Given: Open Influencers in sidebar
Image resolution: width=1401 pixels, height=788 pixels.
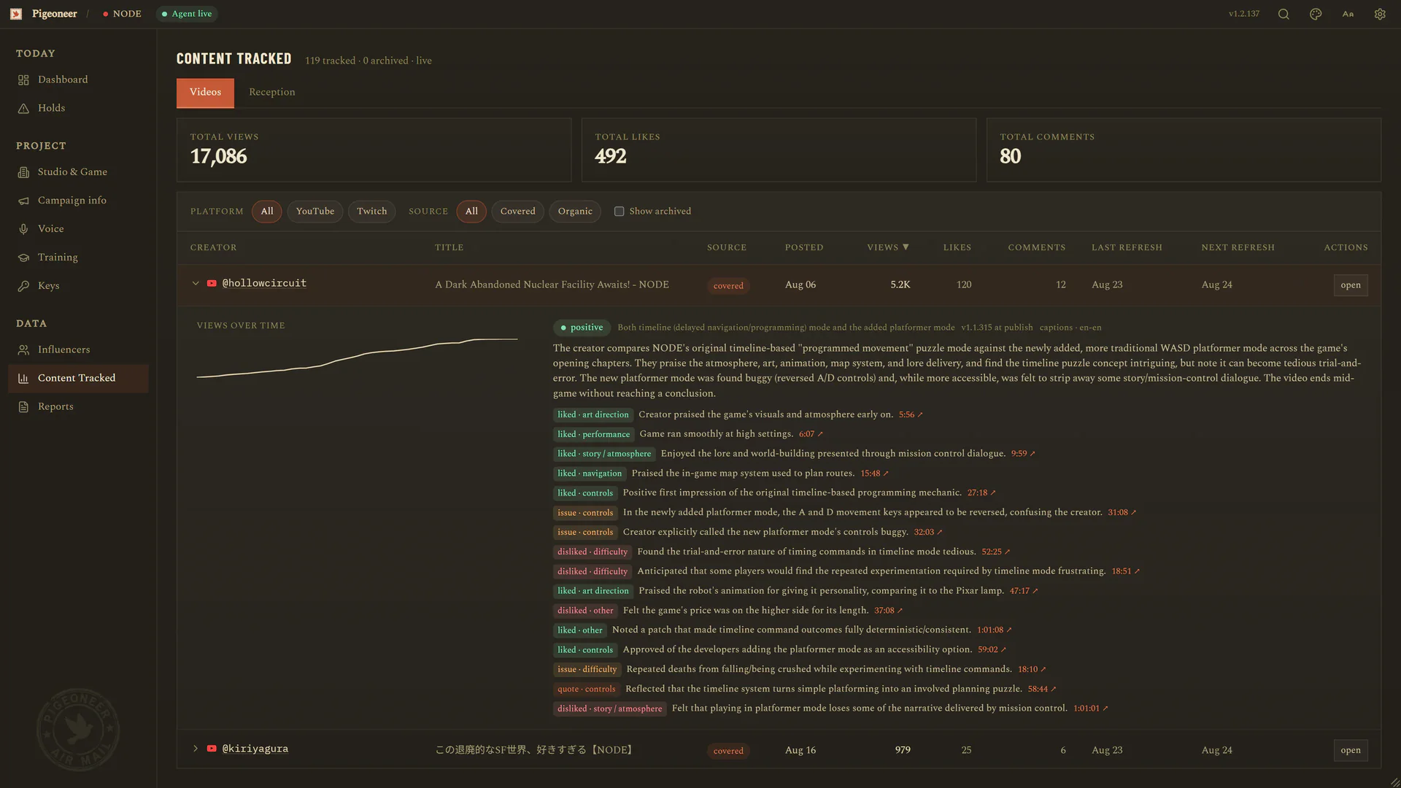Looking at the screenshot, I should click(78, 350).
